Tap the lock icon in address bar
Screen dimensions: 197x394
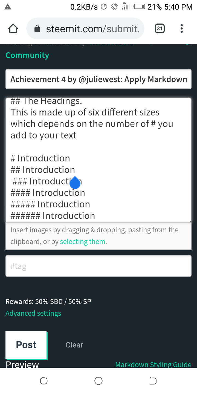[x=37, y=29]
